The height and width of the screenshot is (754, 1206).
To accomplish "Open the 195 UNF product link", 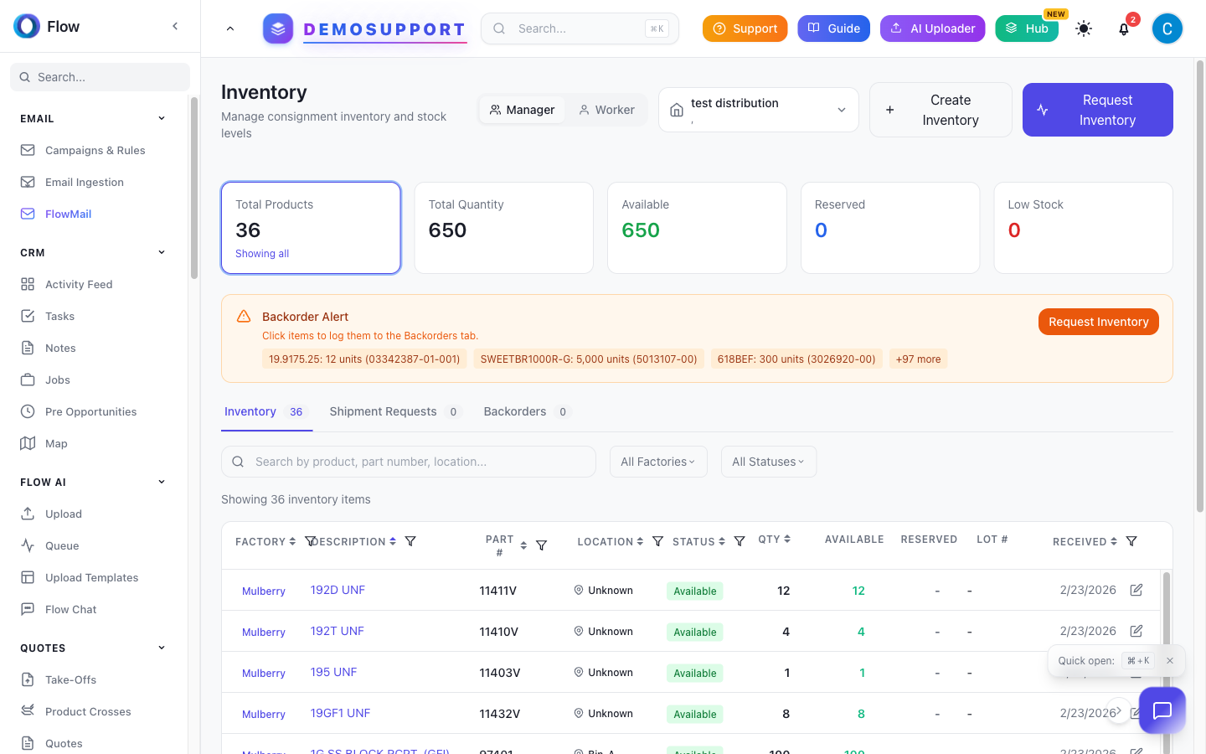I will tap(333, 672).
